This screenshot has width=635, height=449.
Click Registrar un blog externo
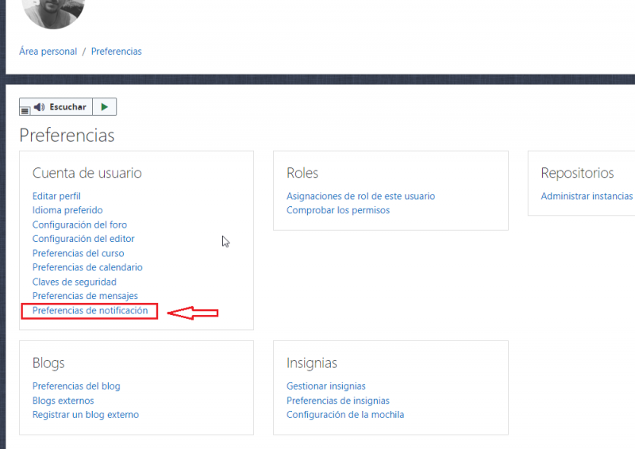point(86,415)
